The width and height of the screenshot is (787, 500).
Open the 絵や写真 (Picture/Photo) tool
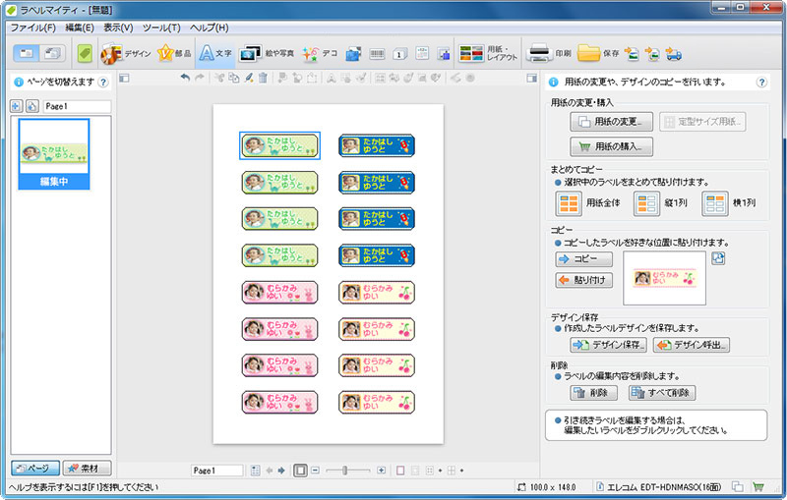[251, 53]
